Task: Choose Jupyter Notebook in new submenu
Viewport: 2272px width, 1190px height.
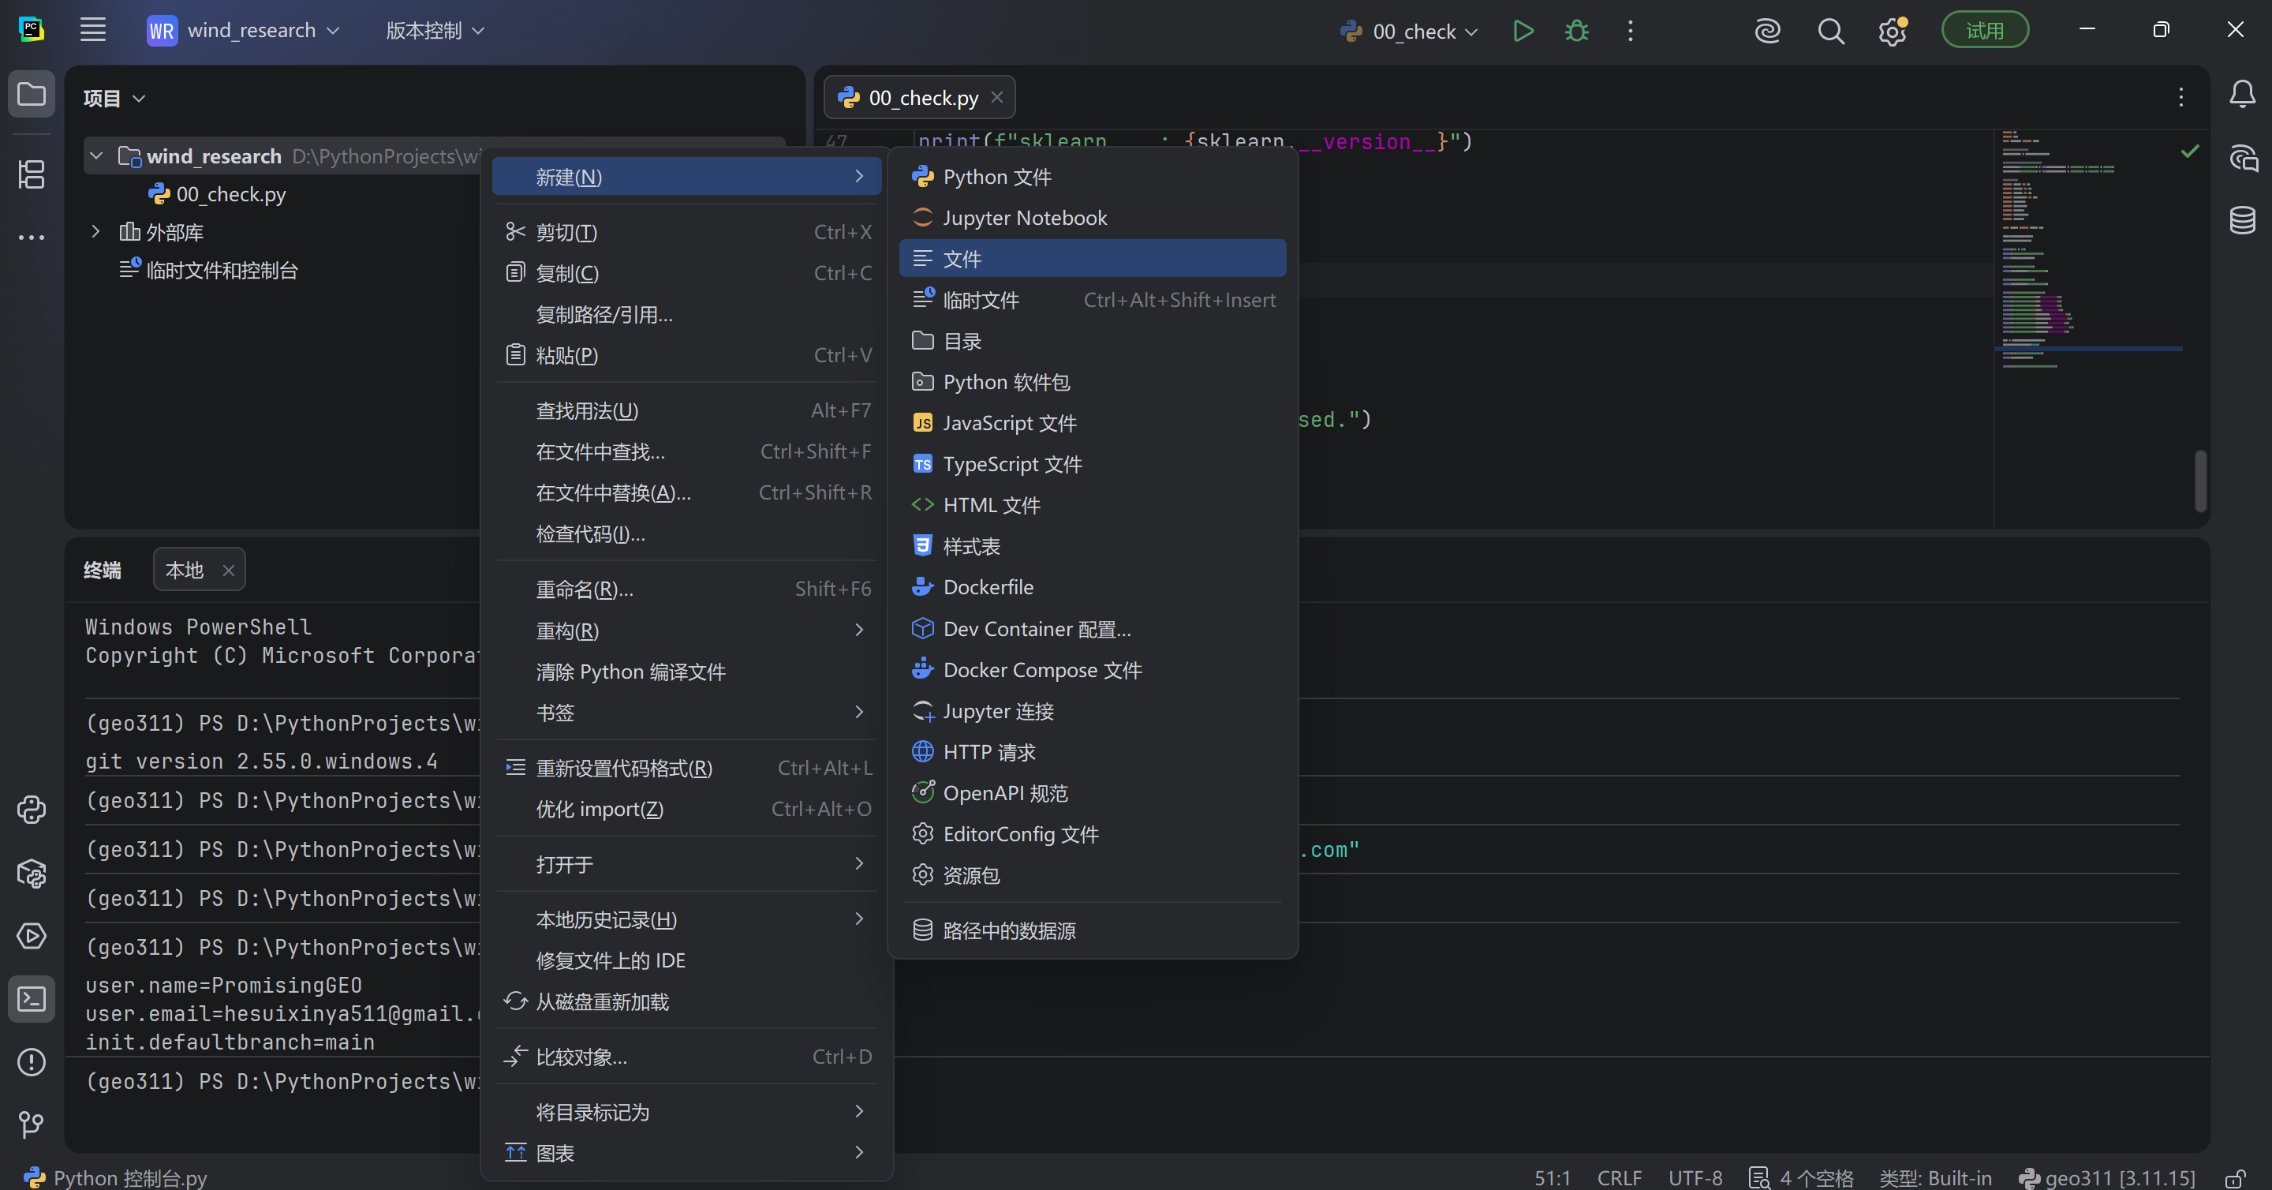Action: (x=1093, y=217)
